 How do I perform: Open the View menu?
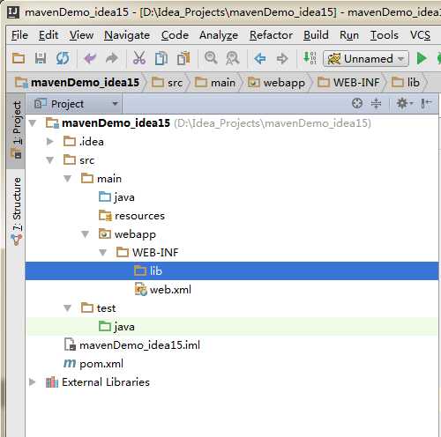[81, 35]
